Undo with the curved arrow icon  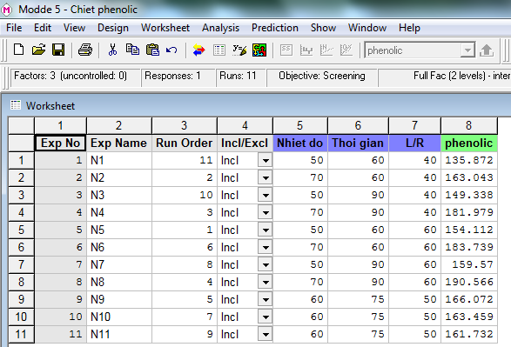(171, 50)
